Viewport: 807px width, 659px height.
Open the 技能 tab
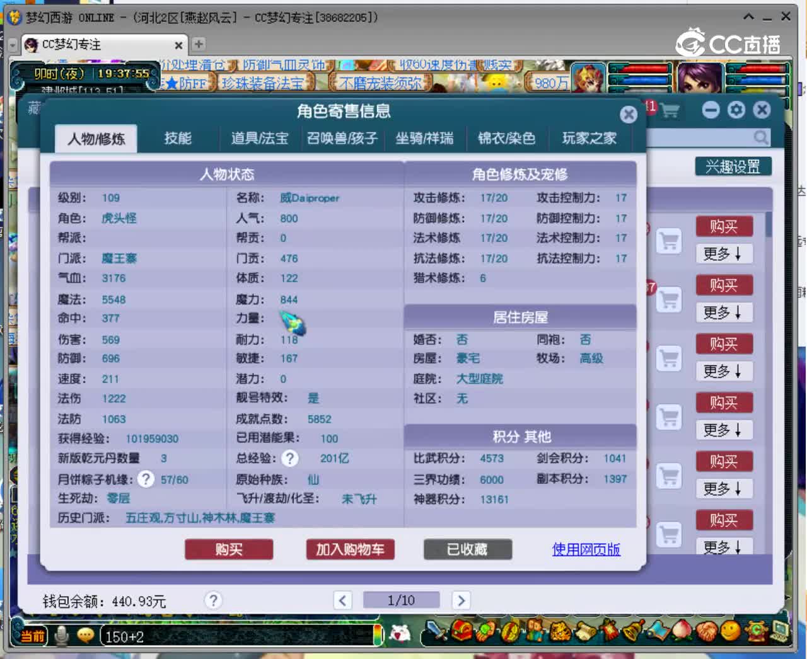(x=178, y=138)
